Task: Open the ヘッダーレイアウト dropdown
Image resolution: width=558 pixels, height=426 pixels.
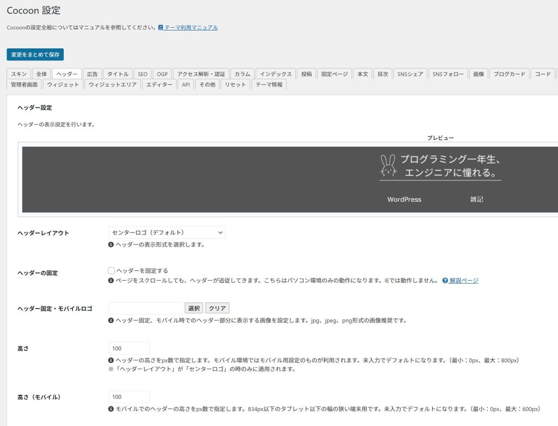Action: coord(167,232)
